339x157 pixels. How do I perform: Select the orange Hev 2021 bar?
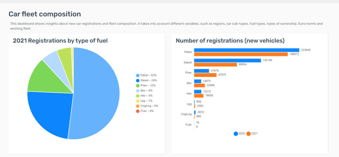click(x=199, y=96)
